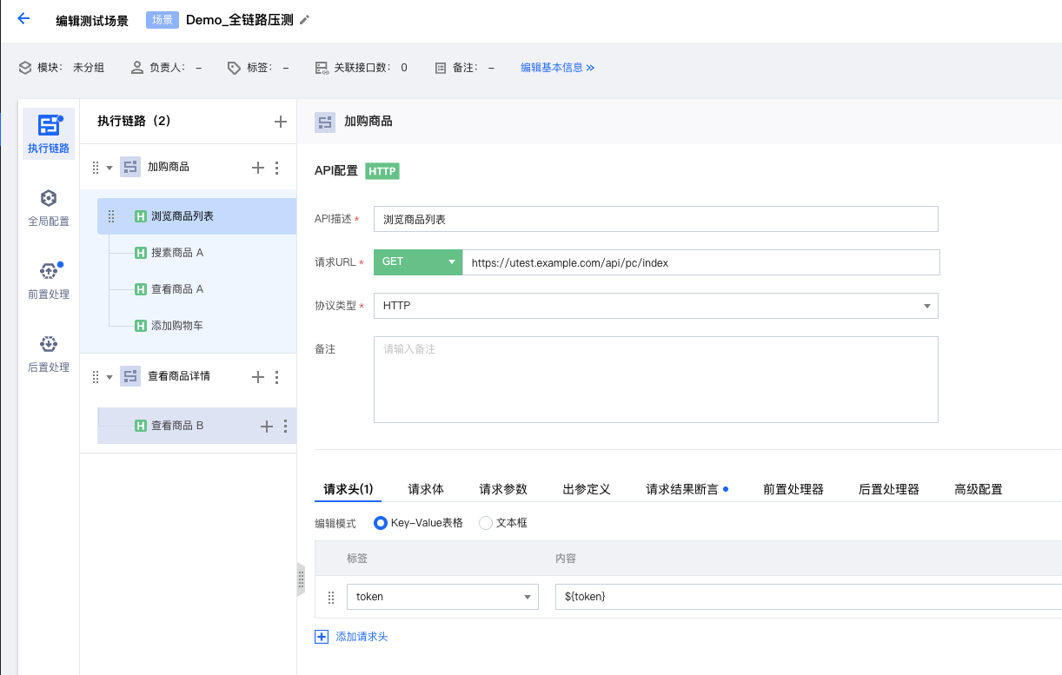Switch to the 请求结果断言 tab

(x=681, y=489)
